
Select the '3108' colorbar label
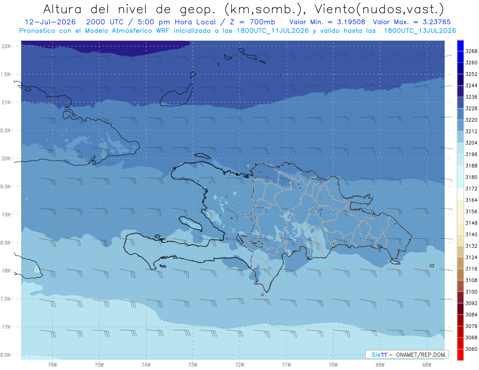pyautogui.click(x=471, y=280)
